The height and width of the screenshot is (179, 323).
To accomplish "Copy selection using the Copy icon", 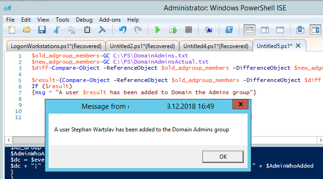I will coord(72,30).
